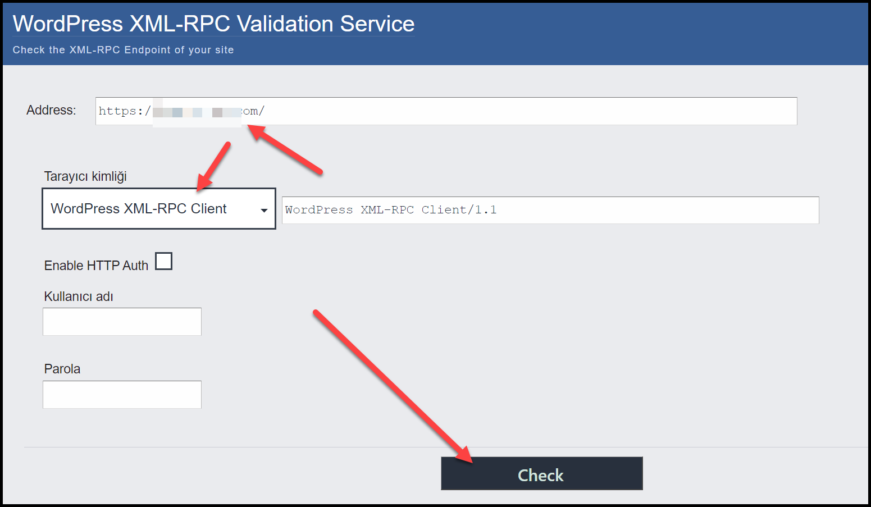
Task: Click the 'Parola' label
Action: tap(62, 369)
